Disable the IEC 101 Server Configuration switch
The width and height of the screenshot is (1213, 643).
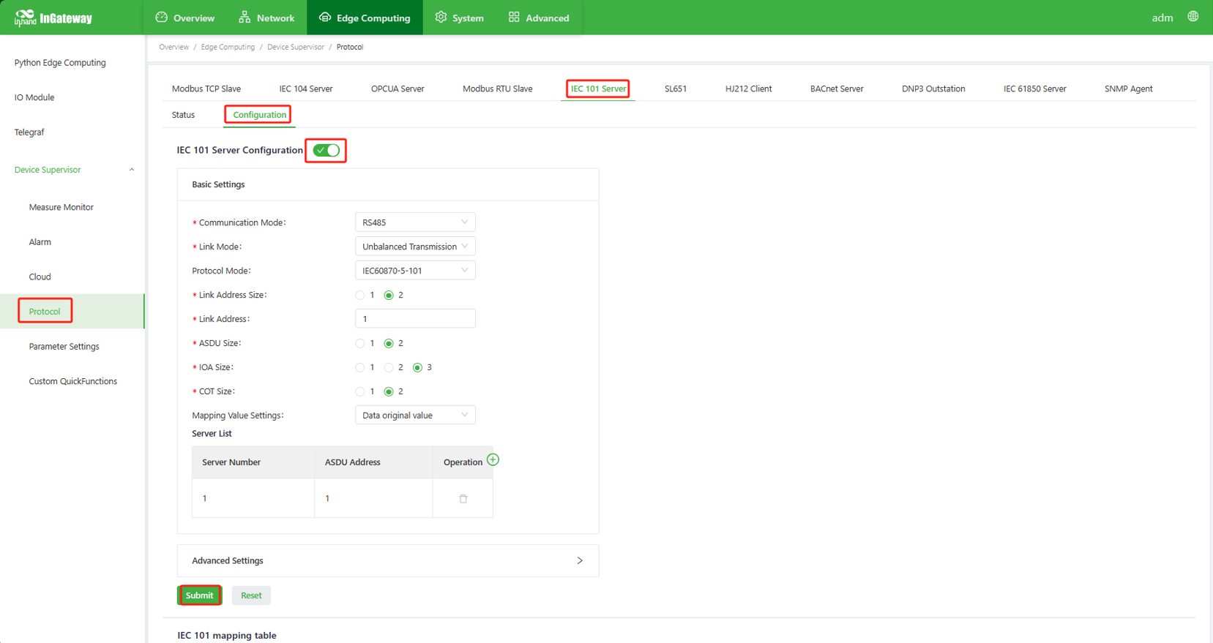click(326, 151)
